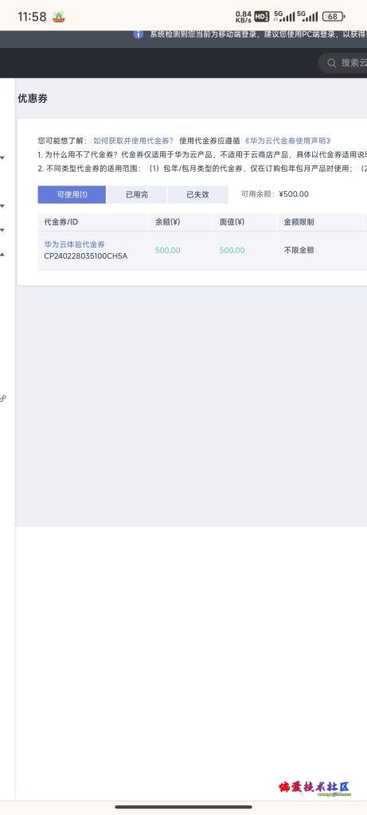Switch to the 已用完 tab
The image size is (367, 815).
pyautogui.click(x=137, y=194)
